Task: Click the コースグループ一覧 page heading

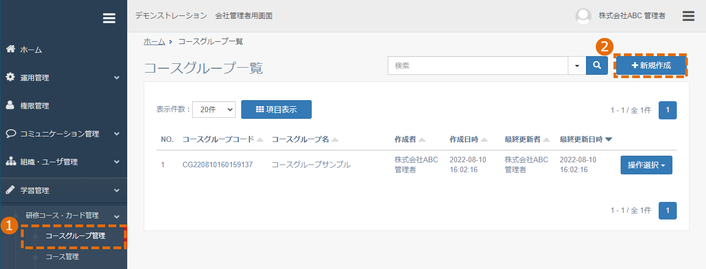Action: point(203,68)
